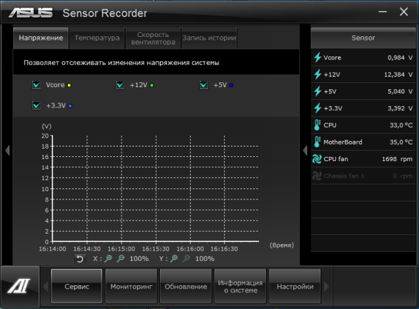The height and width of the screenshot is (309, 419).
Task: Select the Напряжение tab
Action: click(41, 38)
